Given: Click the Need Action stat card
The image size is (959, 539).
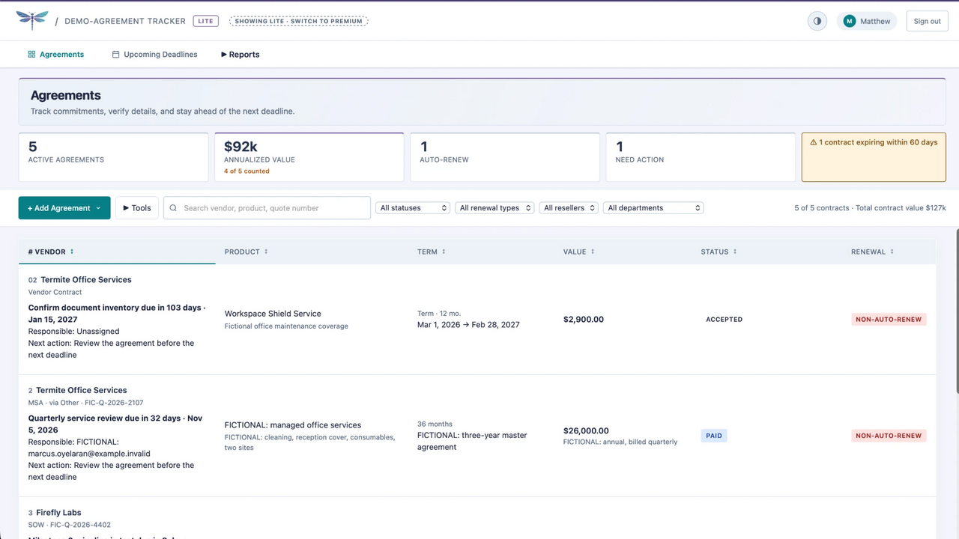Looking at the screenshot, I should (x=701, y=157).
